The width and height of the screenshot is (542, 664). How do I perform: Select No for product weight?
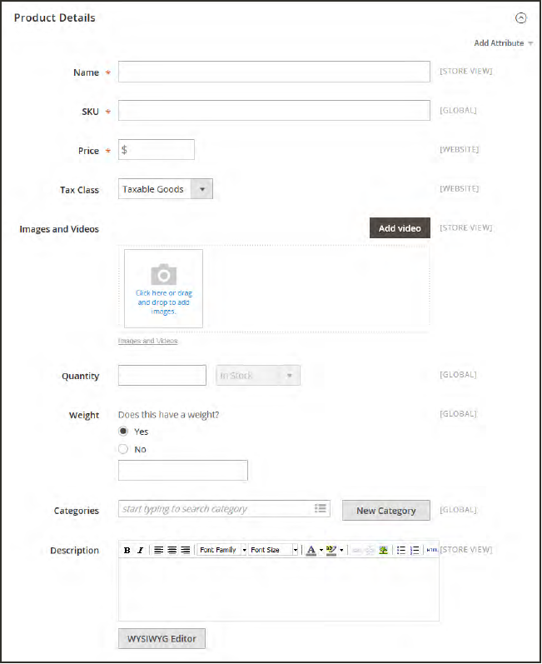(124, 449)
